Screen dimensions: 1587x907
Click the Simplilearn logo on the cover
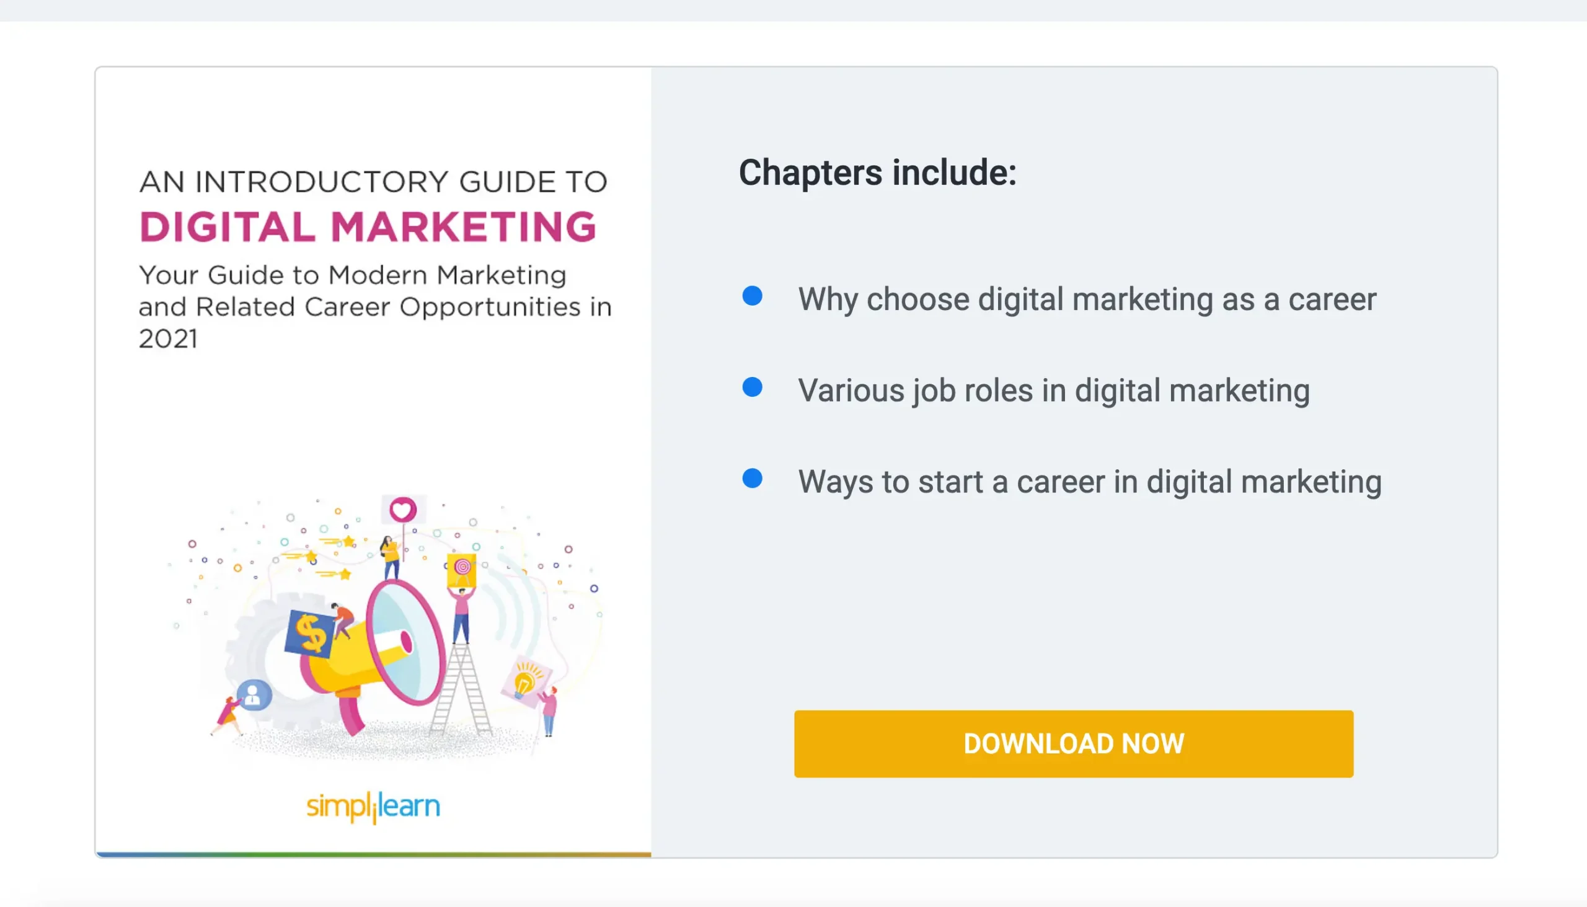[373, 807]
